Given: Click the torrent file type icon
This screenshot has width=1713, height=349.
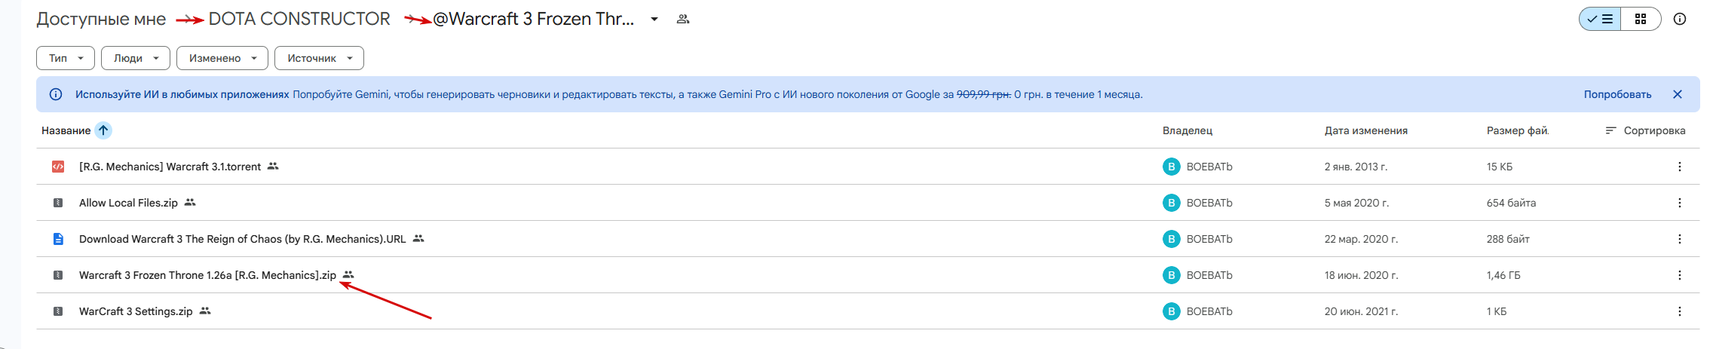Looking at the screenshot, I should coord(58,167).
